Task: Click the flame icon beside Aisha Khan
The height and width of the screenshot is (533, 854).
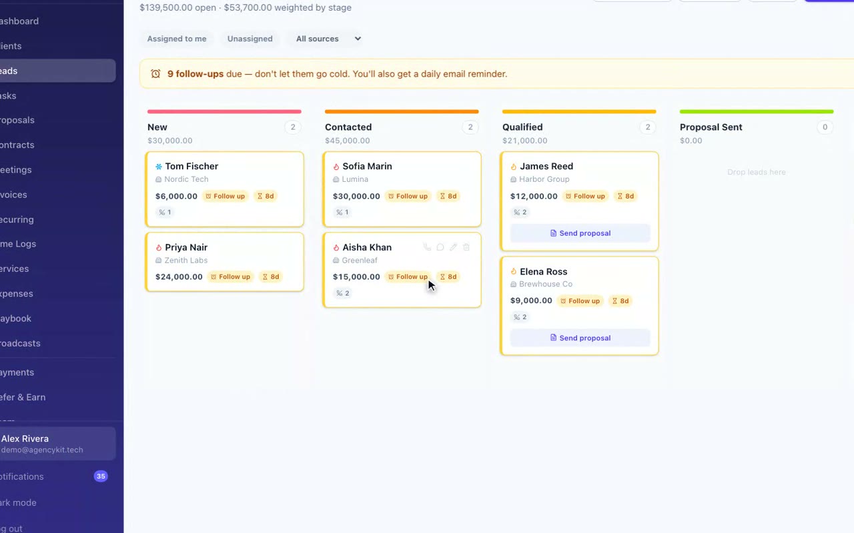Action: pos(336,248)
